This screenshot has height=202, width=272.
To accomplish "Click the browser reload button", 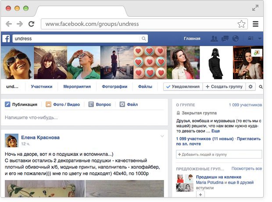I will (x=31, y=24).
